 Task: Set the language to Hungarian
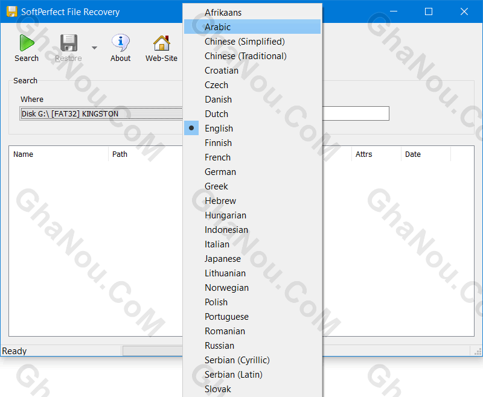[x=252, y=215]
